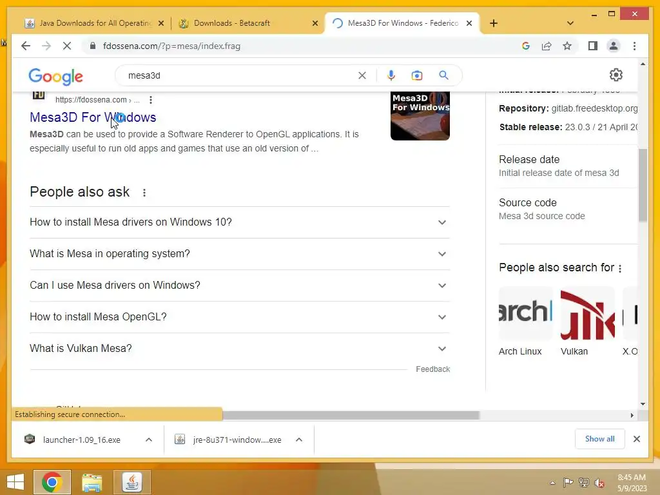Open Windows Start button
This screenshot has width=660, height=495.
tap(15, 482)
